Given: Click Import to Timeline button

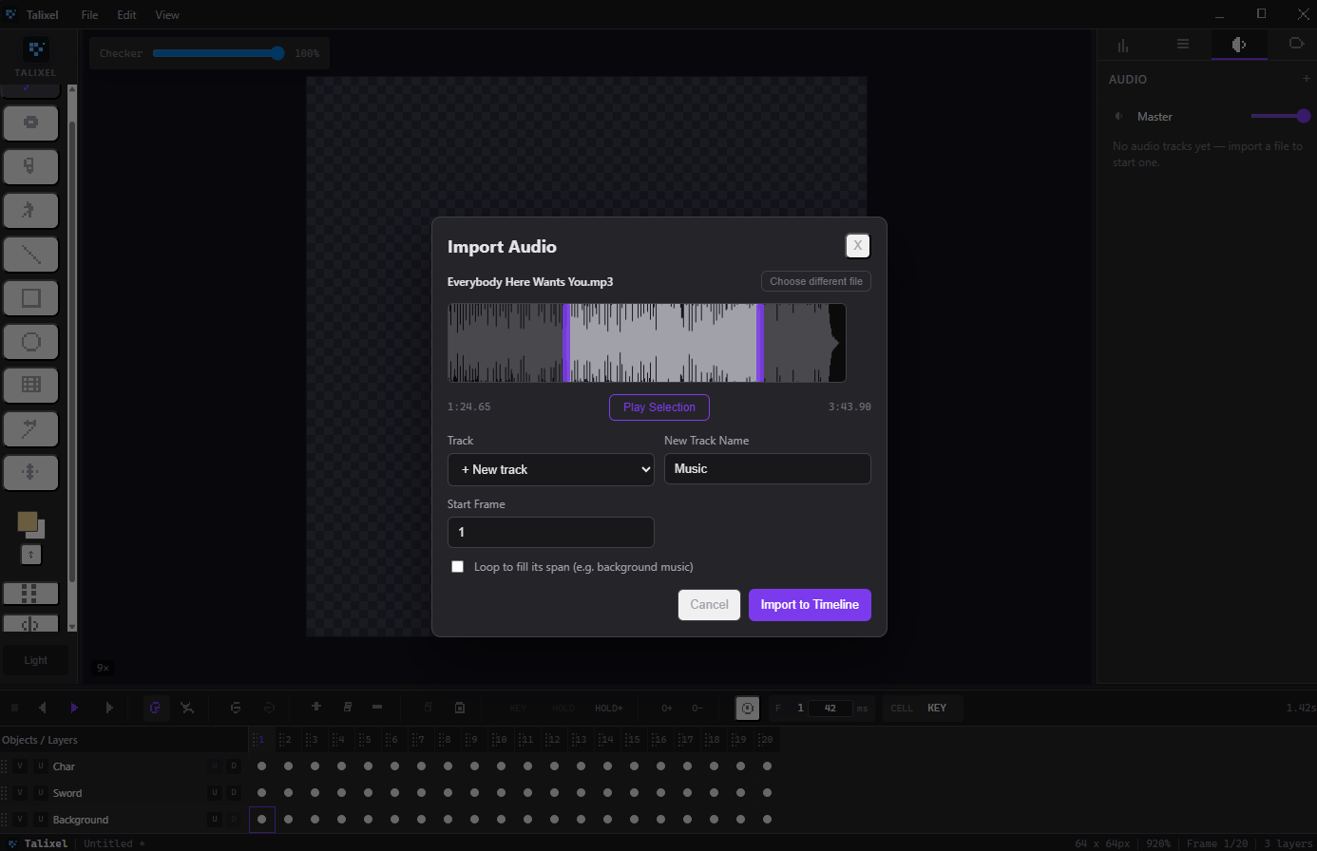Looking at the screenshot, I should coord(810,605).
